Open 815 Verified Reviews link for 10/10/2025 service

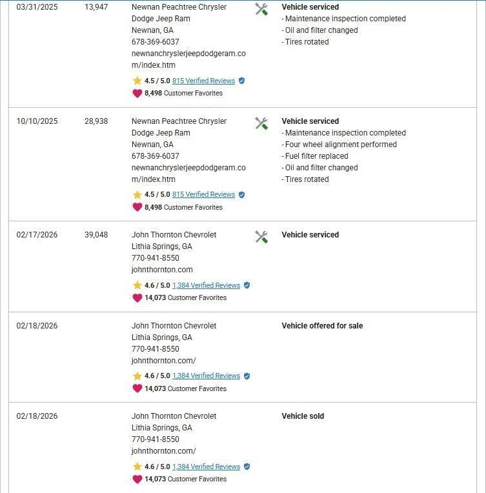(203, 194)
